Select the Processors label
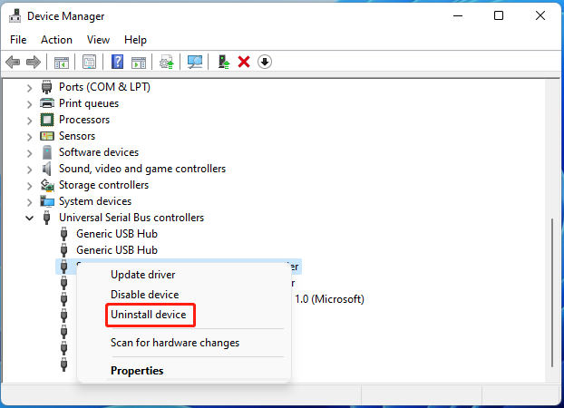Viewport: 564px width, 408px height. [x=84, y=120]
